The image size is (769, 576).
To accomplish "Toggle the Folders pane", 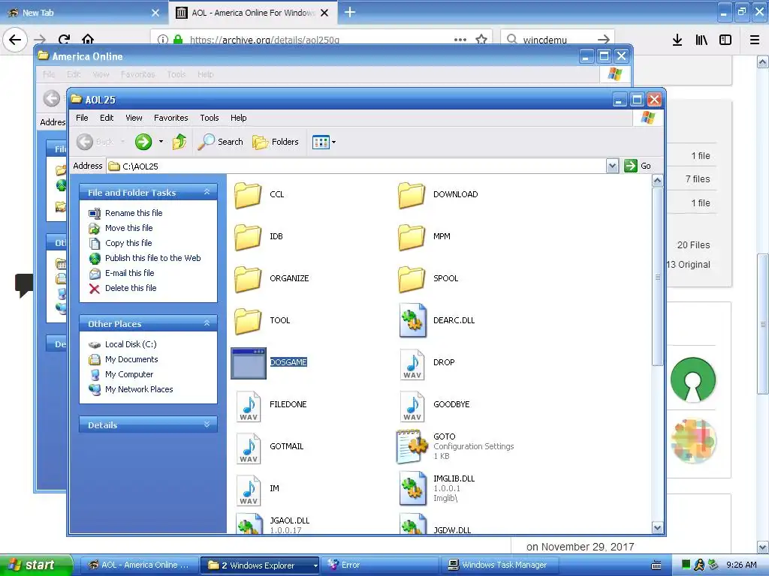I will (276, 142).
